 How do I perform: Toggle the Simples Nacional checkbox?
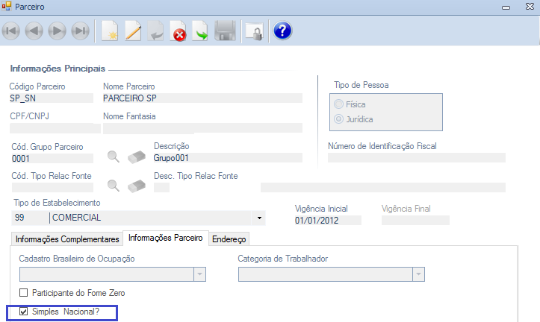[23, 312]
